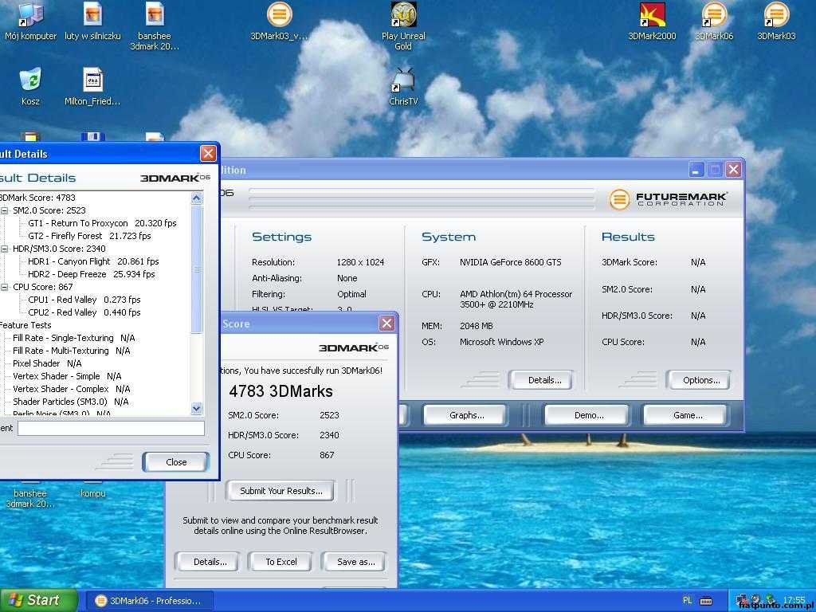
Task: Click the PL language indicator
Action: point(688,601)
